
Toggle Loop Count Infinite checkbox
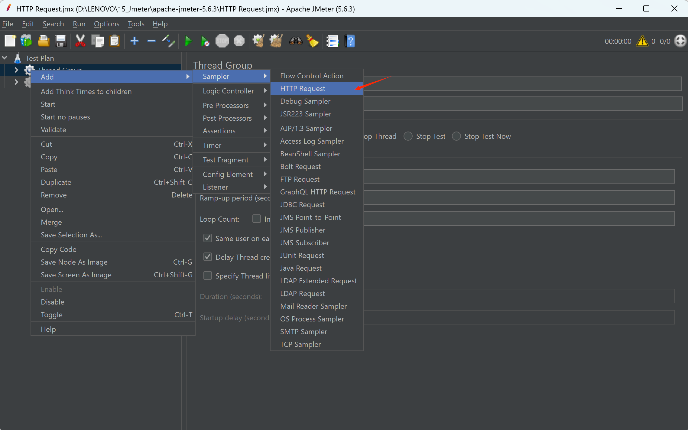[x=257, y=219]
